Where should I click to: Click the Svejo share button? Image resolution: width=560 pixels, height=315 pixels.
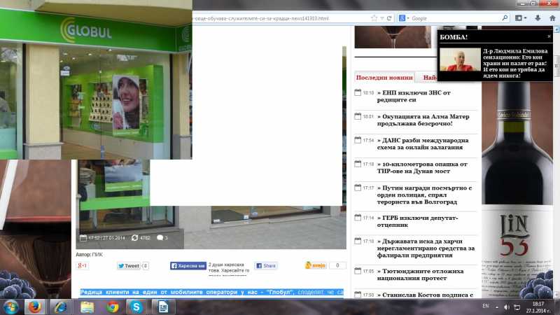(316, 265)
